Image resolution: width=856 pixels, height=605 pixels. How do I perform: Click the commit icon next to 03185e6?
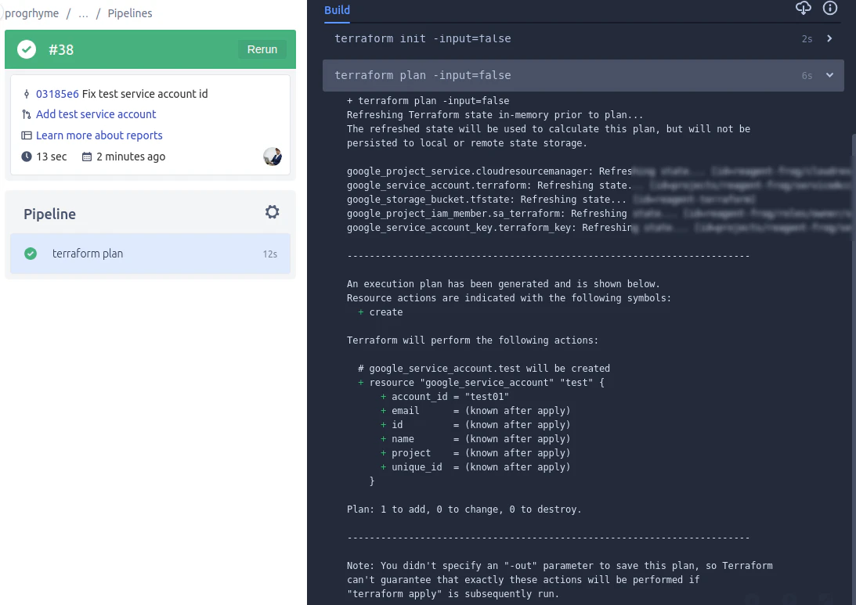coord(26,94)
